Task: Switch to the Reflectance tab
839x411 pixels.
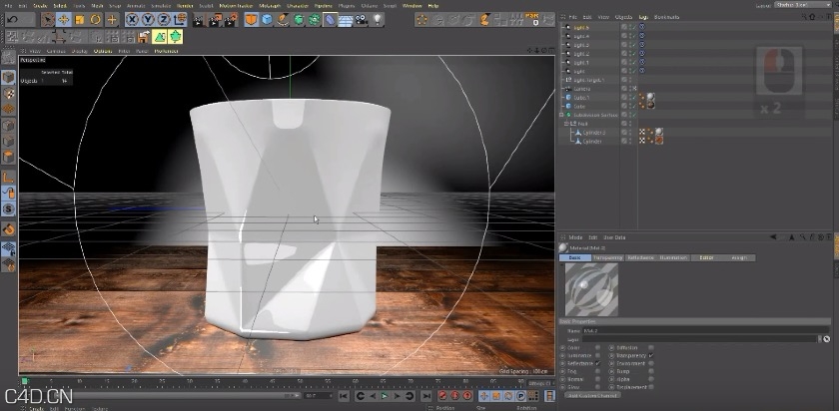Action: click(640, 257)
